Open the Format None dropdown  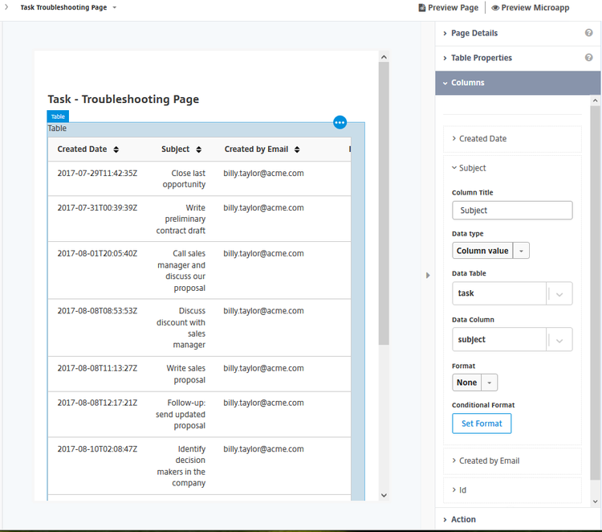coord(474,383)
